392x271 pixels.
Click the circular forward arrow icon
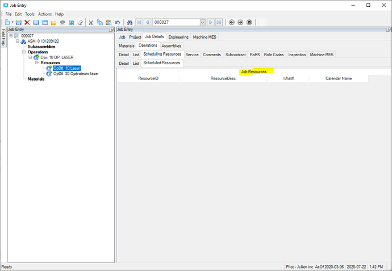click(x=240, y=22)
